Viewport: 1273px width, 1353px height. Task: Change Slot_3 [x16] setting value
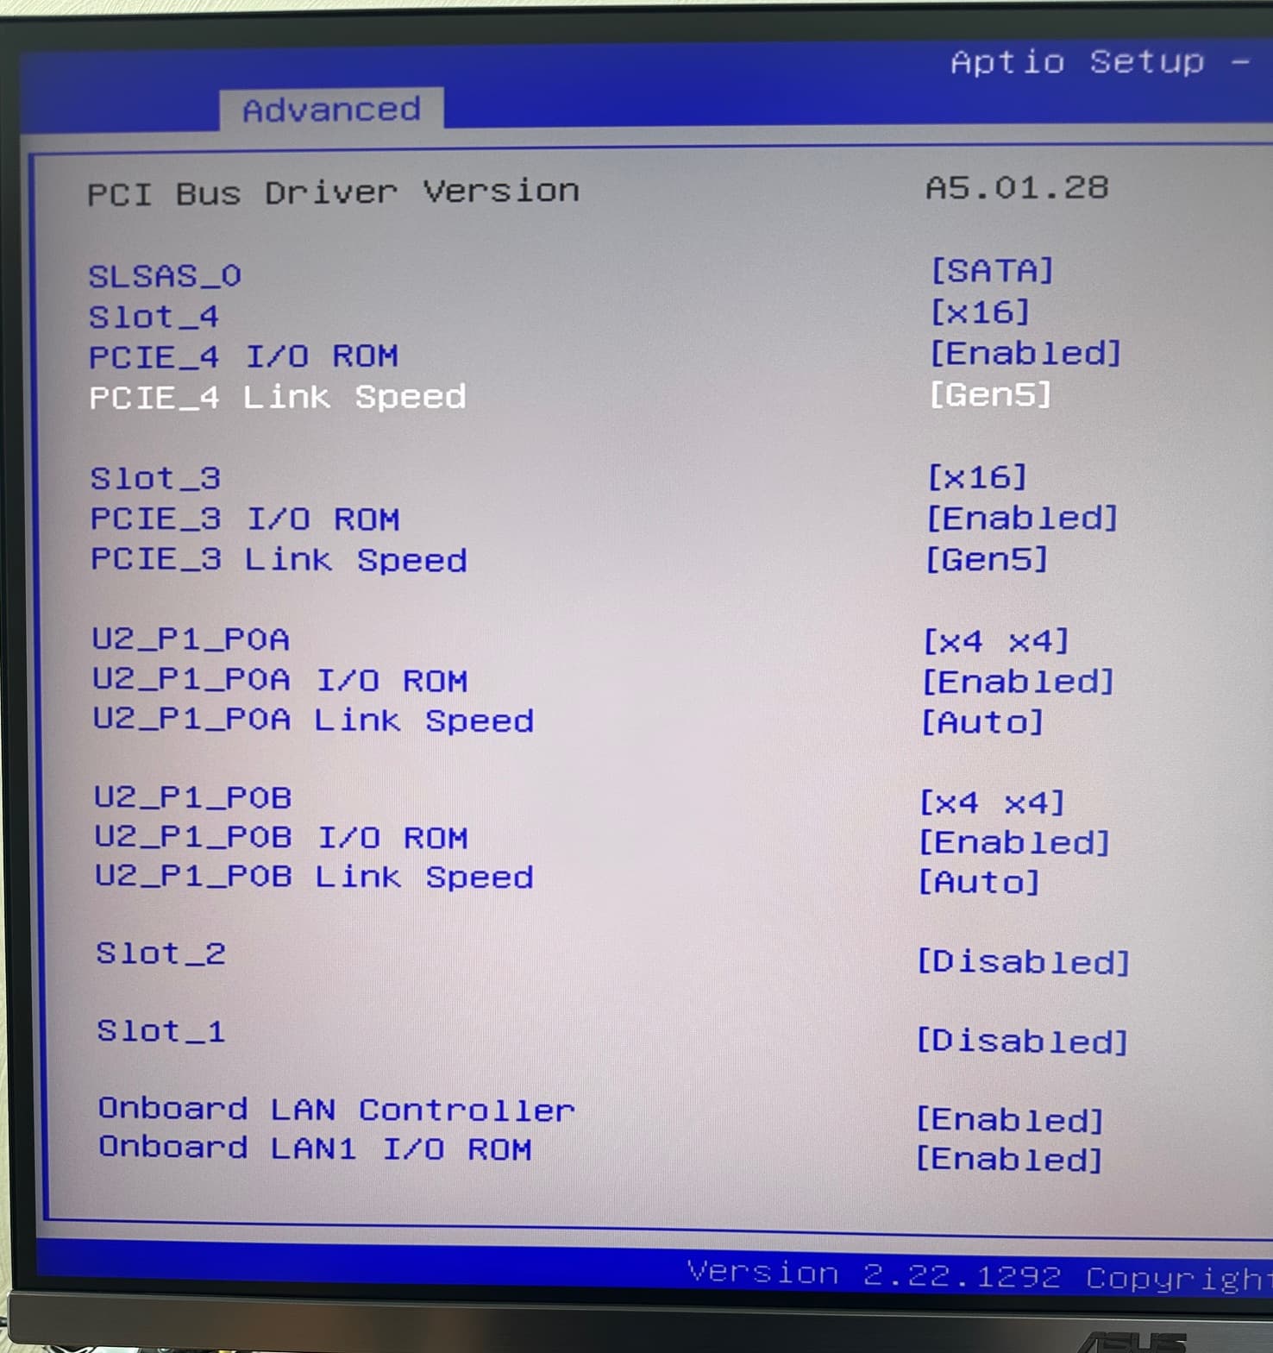pos(977,477)
